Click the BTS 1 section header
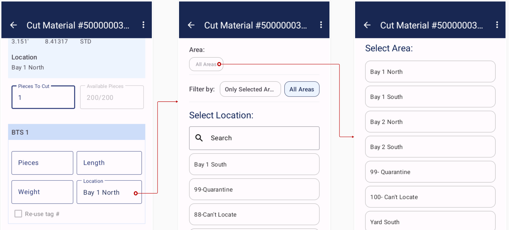 coord(77,132)
